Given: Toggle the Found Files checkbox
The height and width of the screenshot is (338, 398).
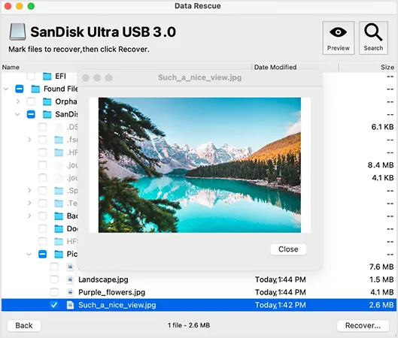Looking at the screenshot, I should (20, 89).
